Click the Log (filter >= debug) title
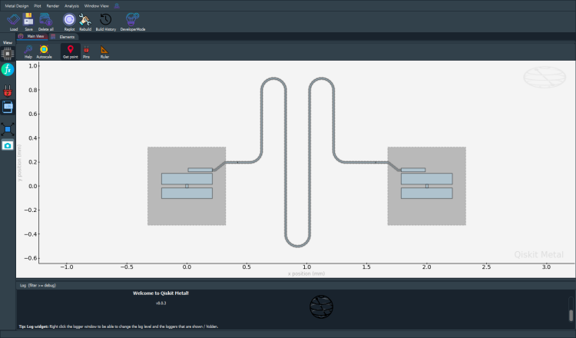576x338 pixels. pos(38,285)
